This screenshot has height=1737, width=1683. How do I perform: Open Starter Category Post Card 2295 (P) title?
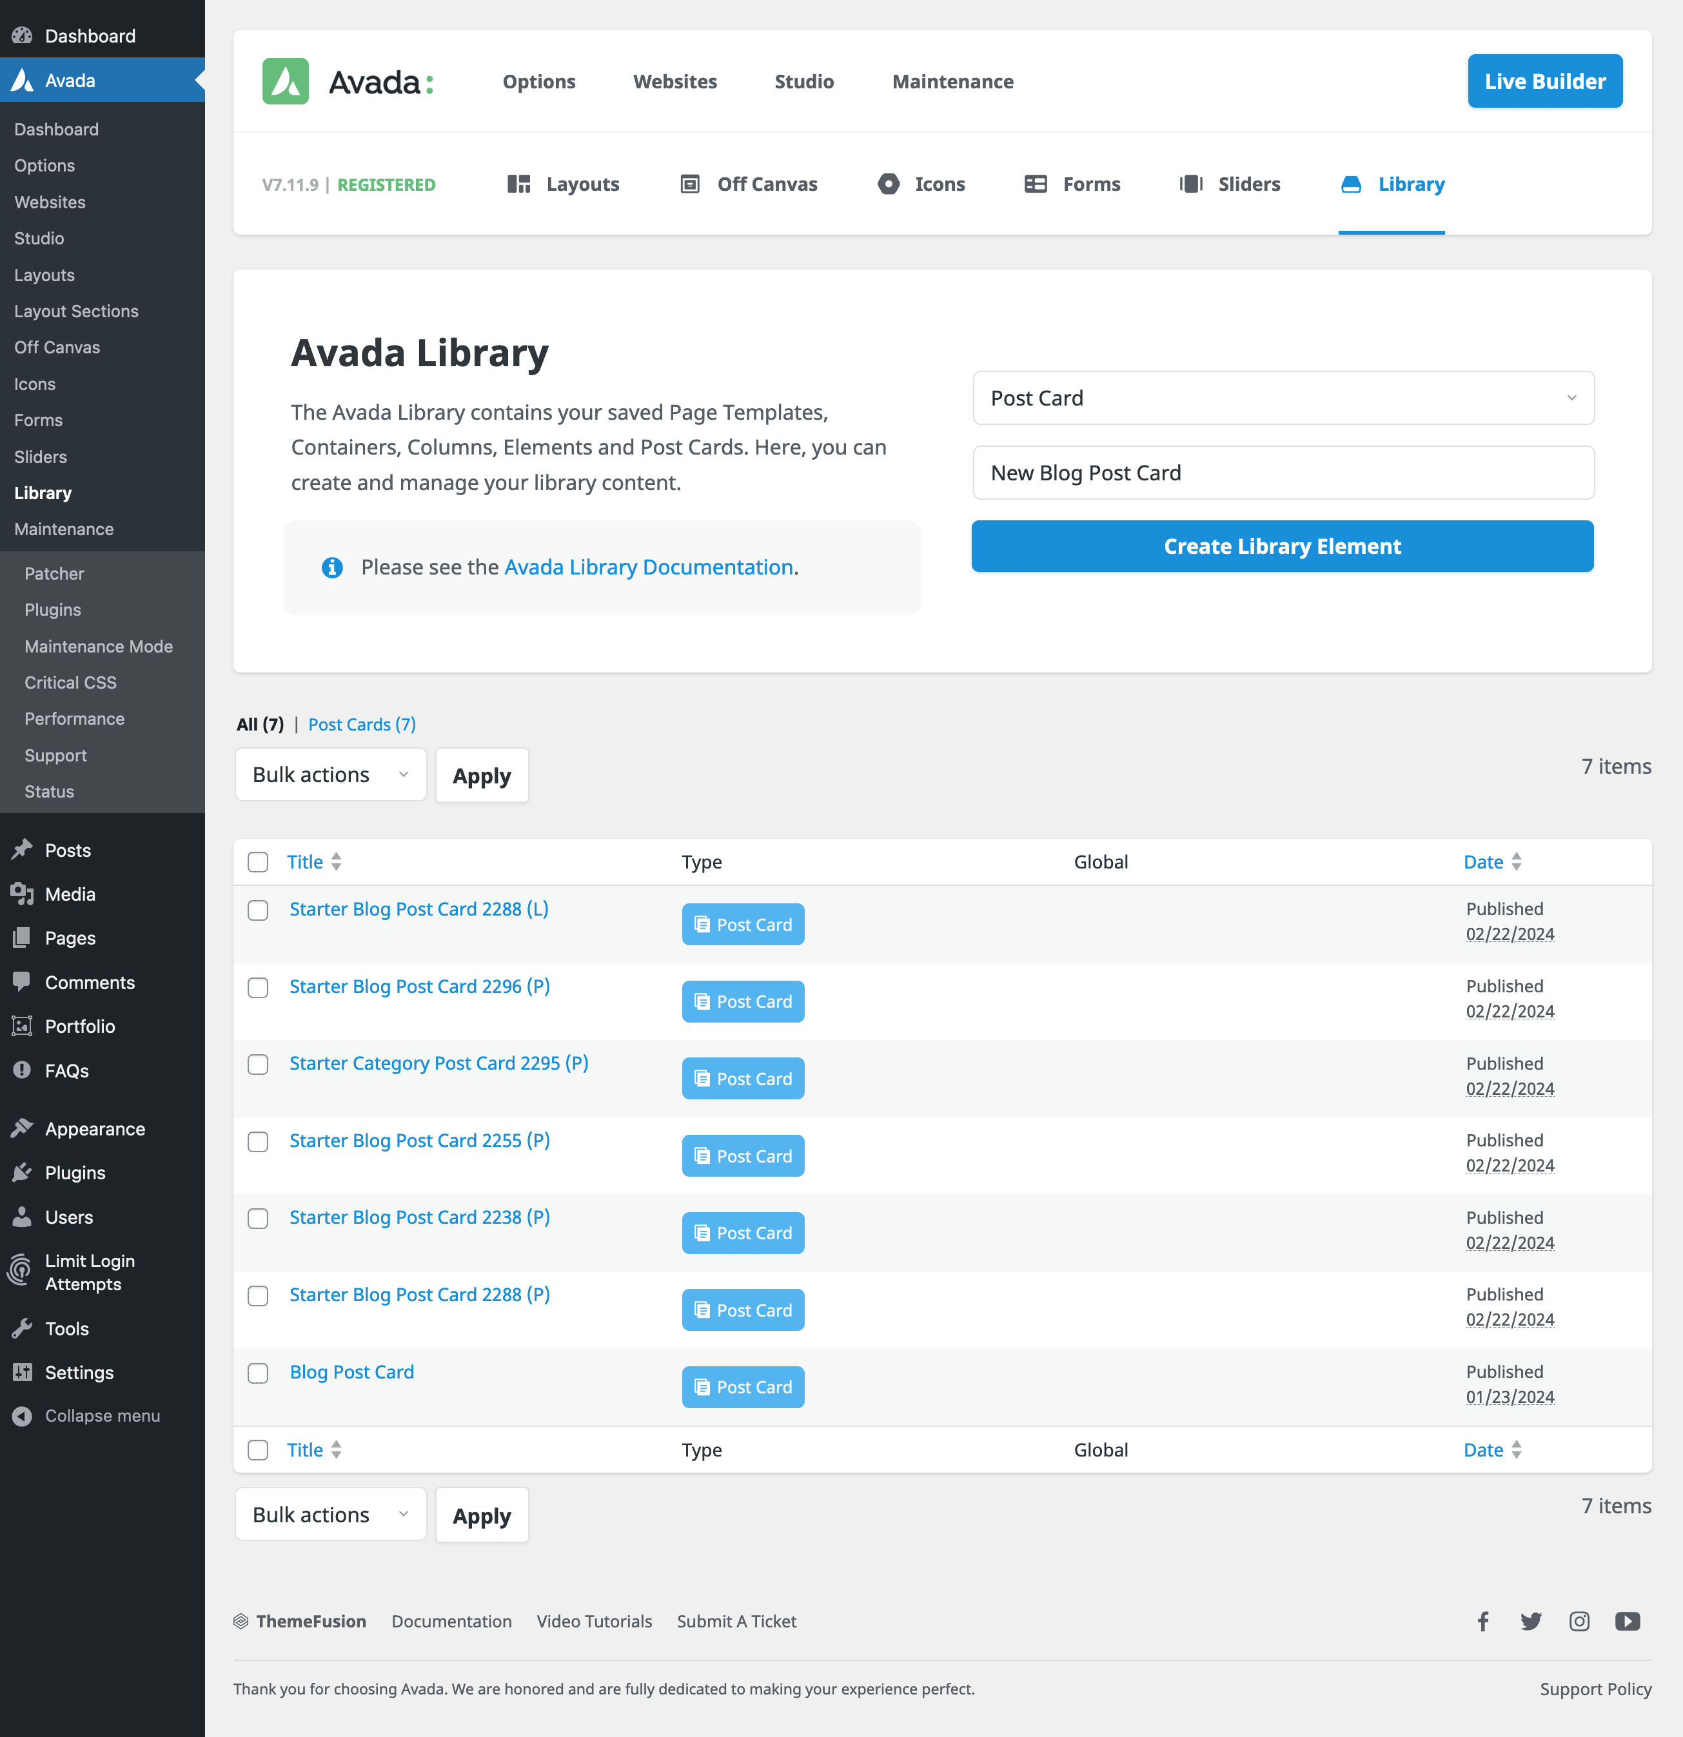click(438, 1063)
